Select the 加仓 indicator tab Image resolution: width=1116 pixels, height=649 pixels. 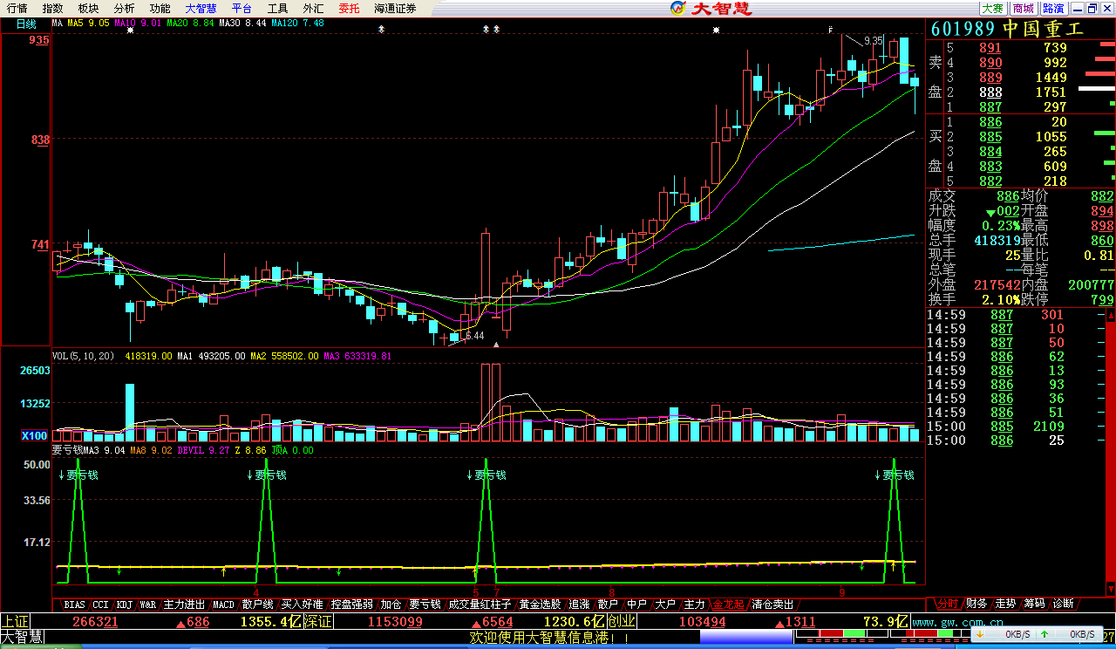(391, 605)
